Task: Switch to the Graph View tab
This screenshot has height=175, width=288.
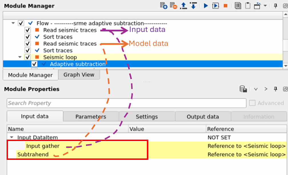Action: click(79, 75)
